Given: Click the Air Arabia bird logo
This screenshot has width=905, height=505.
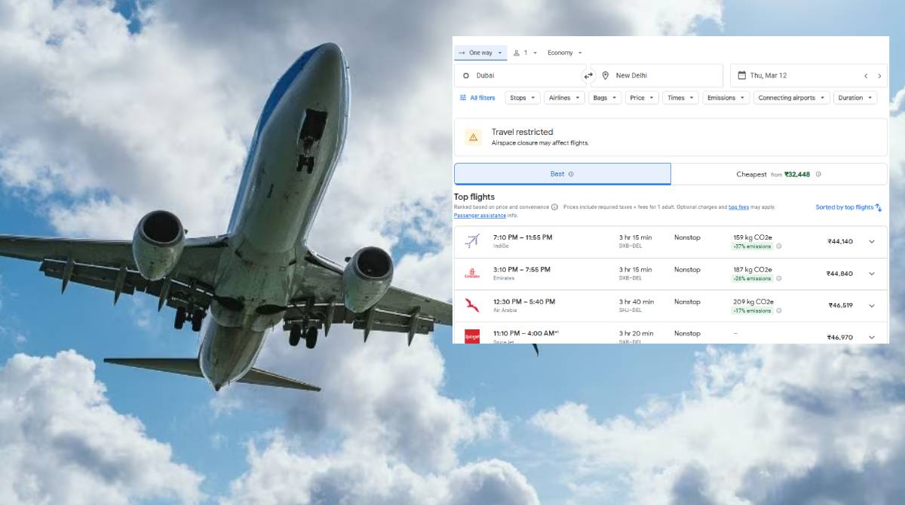Looking at the screenshot, I should [471, 305].
